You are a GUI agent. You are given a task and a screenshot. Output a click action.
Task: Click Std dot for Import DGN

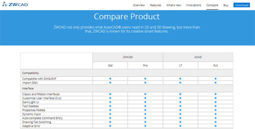pos(110,83)
